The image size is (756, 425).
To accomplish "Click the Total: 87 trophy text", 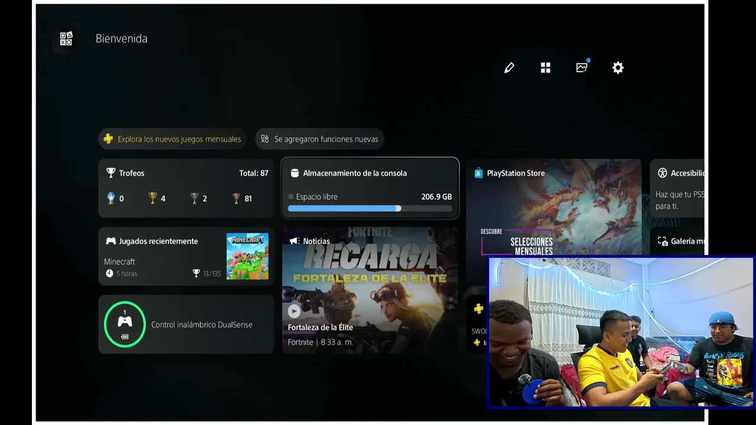I will (x=253, y=173).
